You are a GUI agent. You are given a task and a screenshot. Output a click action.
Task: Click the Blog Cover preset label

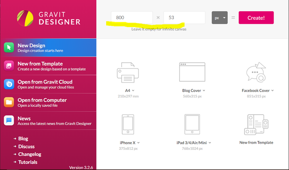pyautogui.click(x=191, y=91)
